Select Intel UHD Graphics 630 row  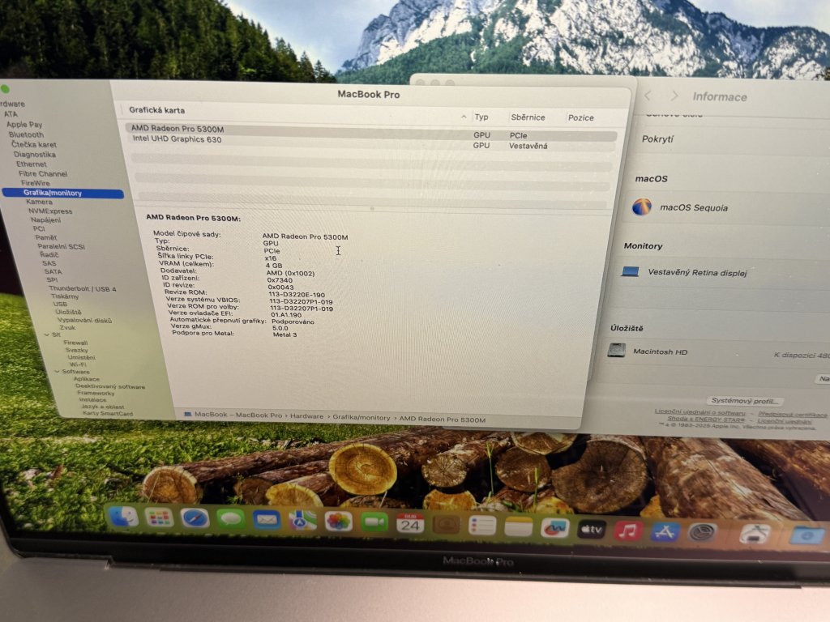(370, 143)
